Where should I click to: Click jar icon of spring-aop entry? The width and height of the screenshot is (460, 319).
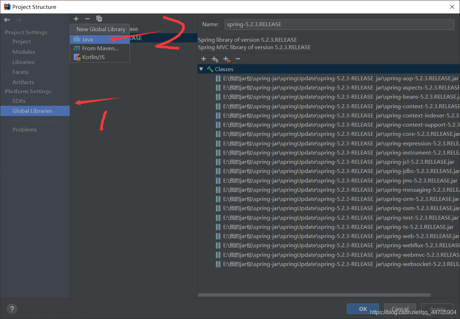point(218,79)
